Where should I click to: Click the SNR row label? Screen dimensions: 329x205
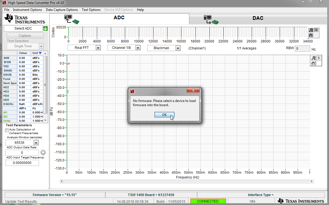pos(6,58)
